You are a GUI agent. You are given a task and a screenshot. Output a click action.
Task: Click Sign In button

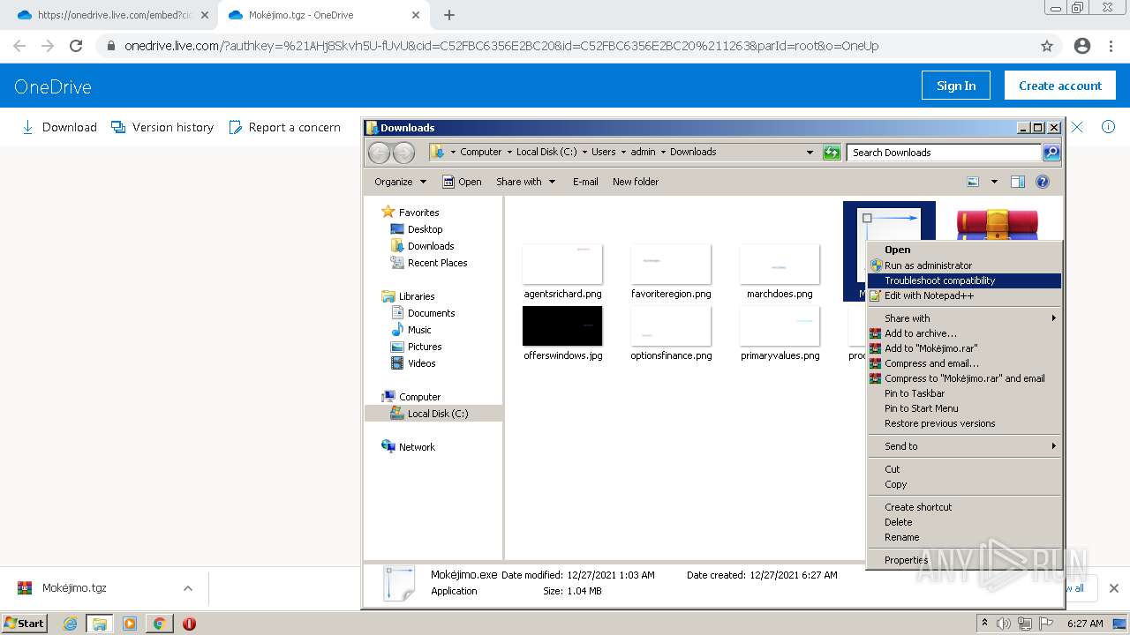[x=956, y=86]
